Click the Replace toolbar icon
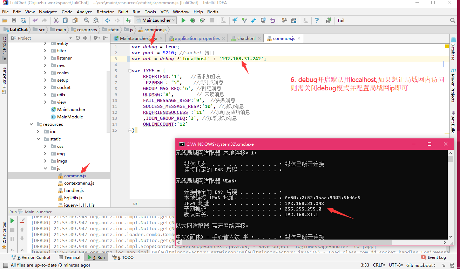The height and width of the screenshot is (269, 460). coord(96,20)
